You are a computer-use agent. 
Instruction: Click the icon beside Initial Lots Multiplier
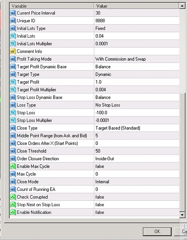pos(13,44)
